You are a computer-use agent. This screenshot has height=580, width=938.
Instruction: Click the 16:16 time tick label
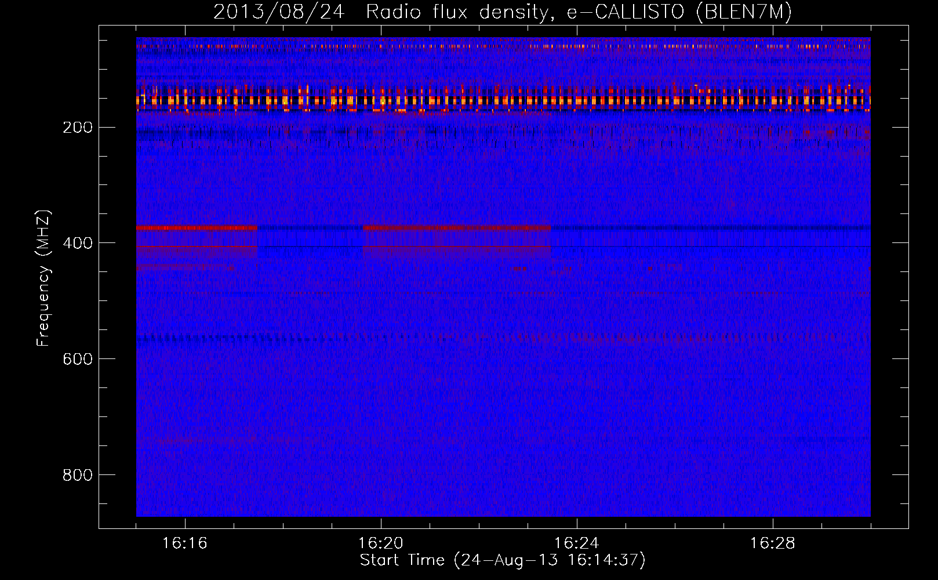(x=185, y=543)
